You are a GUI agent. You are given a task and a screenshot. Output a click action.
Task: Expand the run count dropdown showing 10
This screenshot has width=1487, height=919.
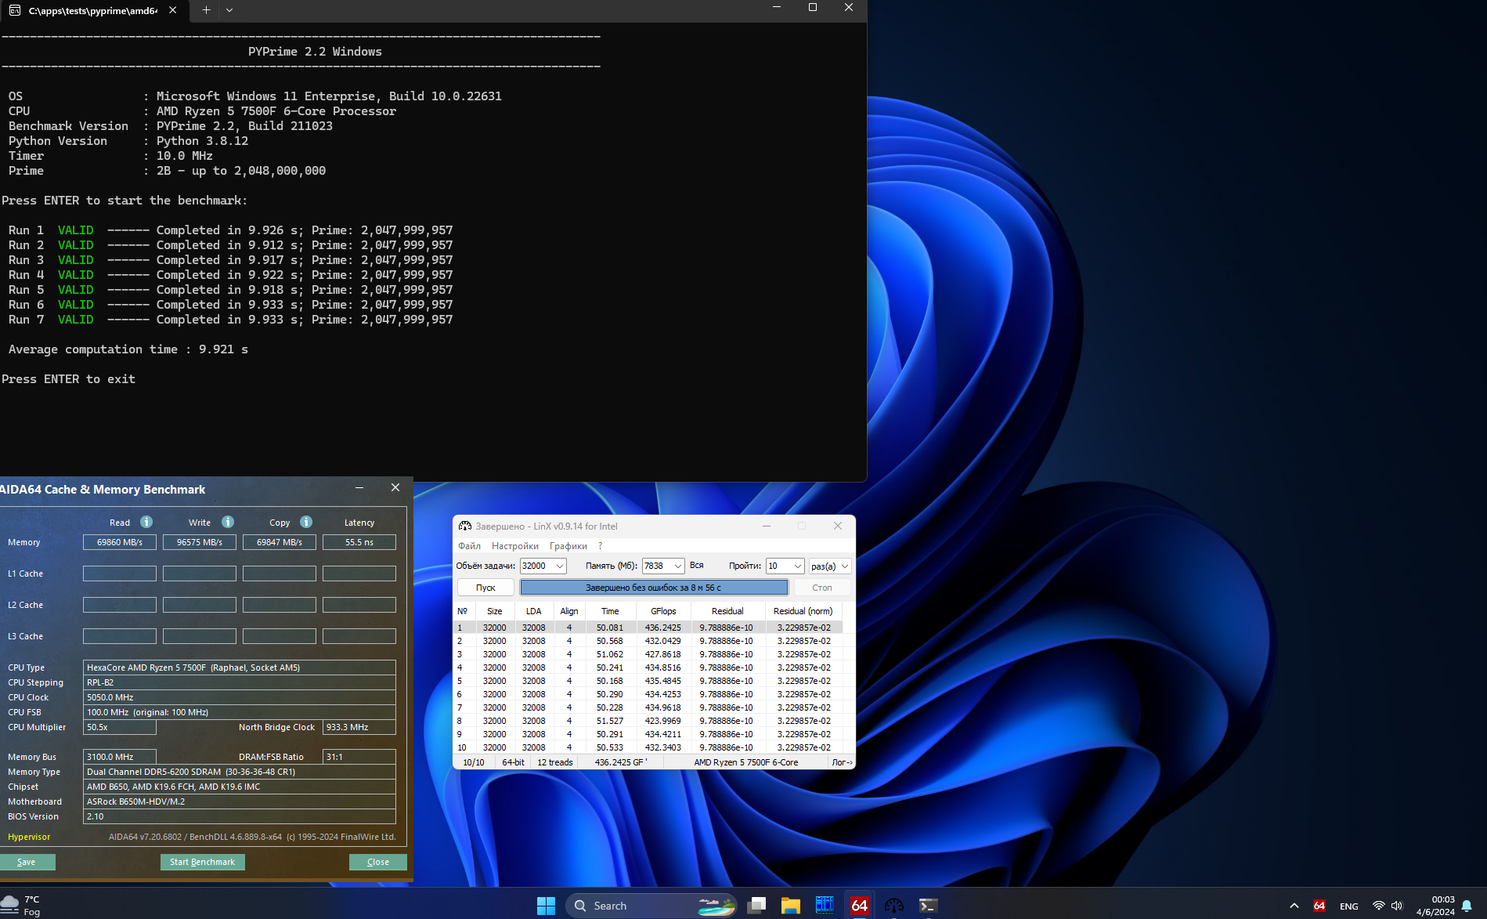[797, 566]
